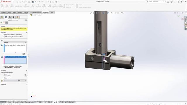Click the Compare Results ribbon button

click(x=60, y=6)
